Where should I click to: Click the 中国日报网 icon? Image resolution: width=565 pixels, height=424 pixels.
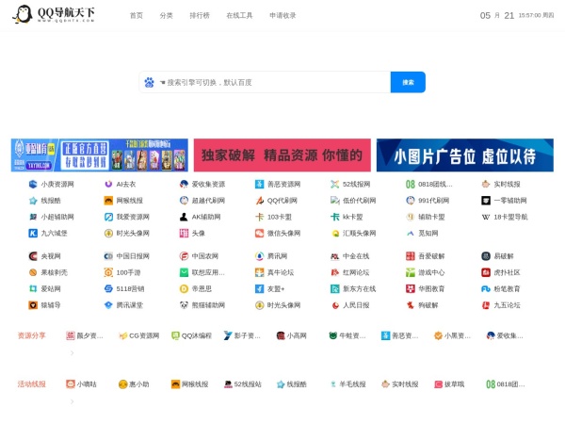(108, 256)
